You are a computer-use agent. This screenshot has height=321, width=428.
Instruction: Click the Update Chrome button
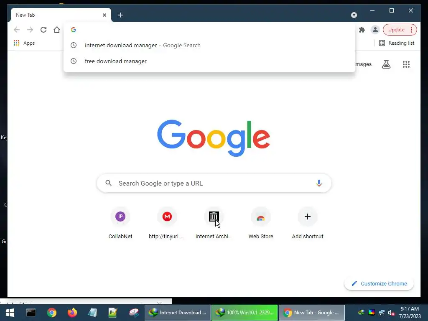(x=396, y=30)
